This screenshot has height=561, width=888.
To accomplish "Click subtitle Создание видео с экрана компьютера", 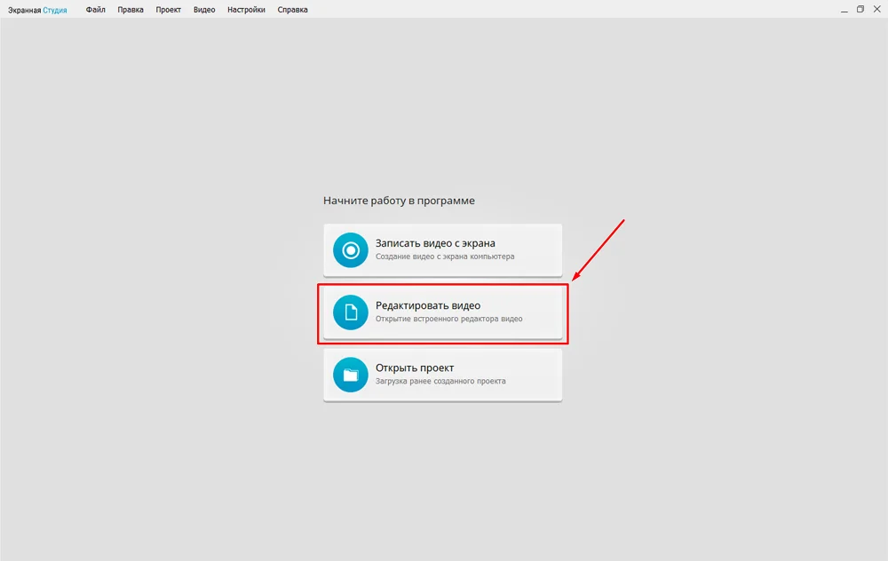I will point(445,257).
